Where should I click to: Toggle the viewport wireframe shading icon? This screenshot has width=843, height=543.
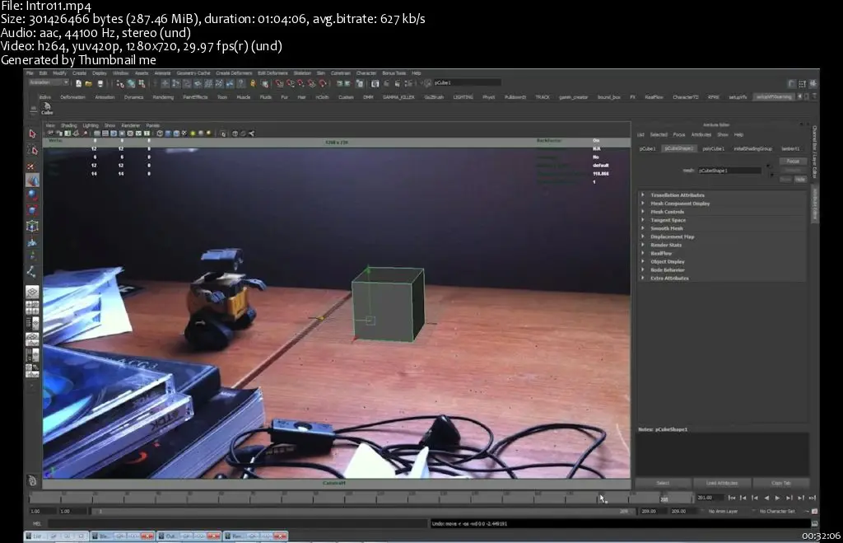(x=160, y=133)
